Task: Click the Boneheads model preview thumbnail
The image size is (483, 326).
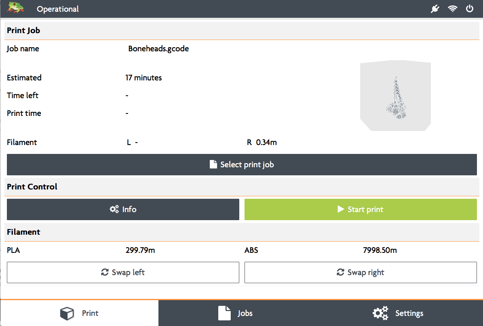Action: 396,95
